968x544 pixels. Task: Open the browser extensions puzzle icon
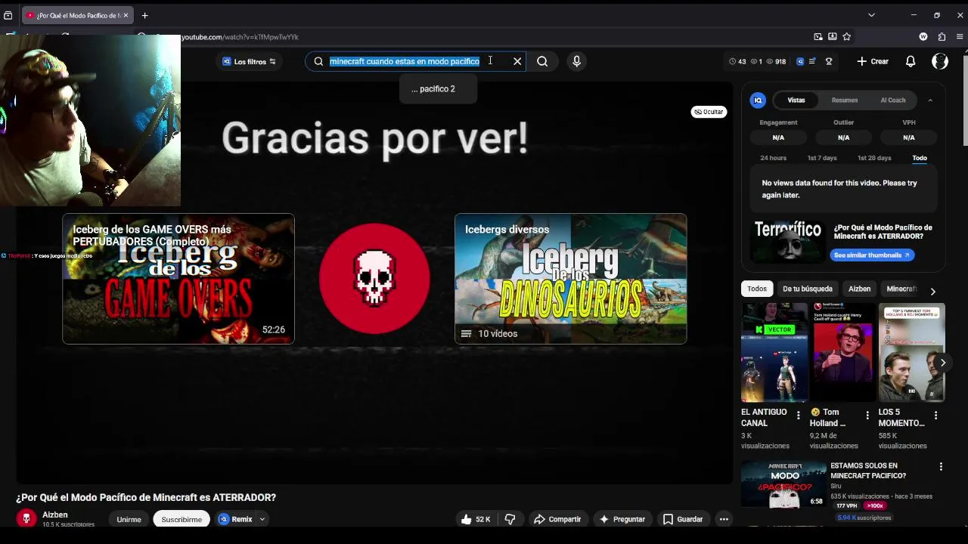[x=942, y=36]
